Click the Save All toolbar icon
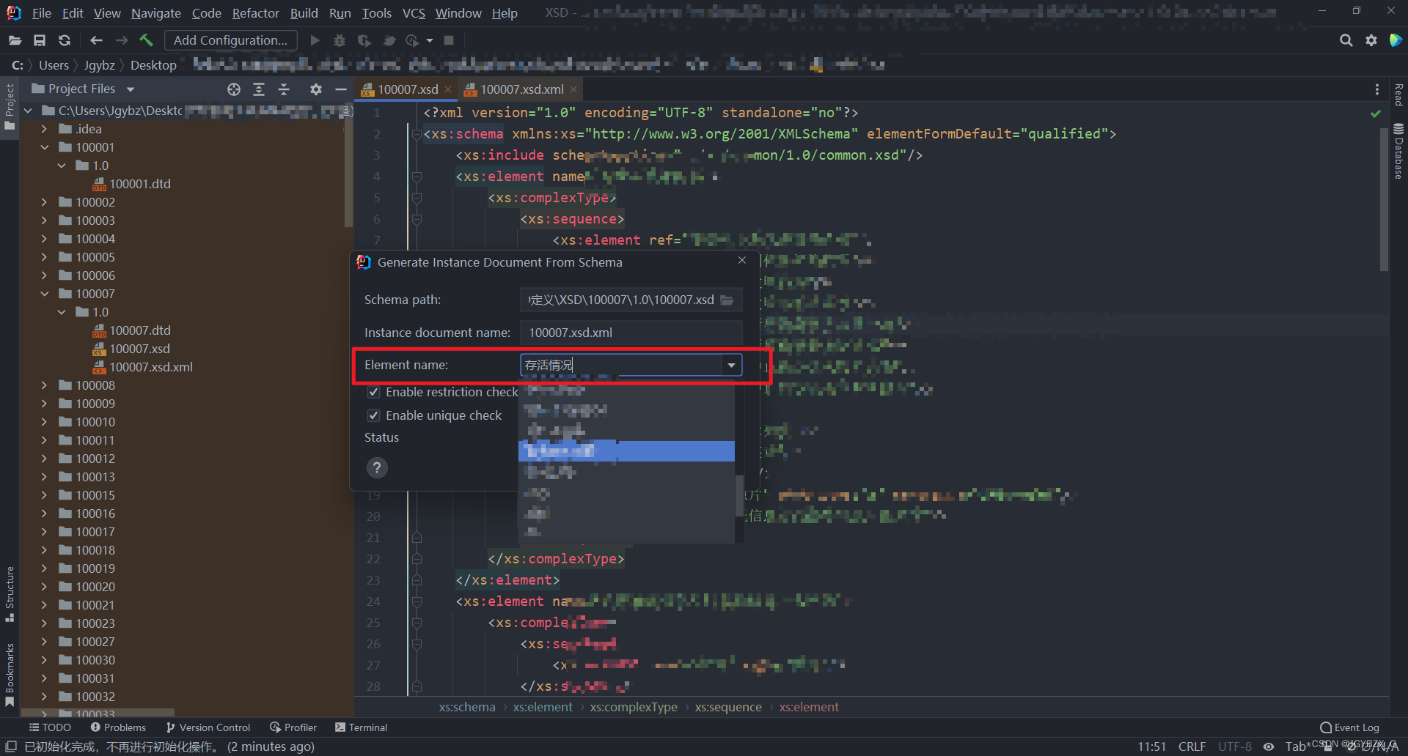 tap(40, 40)
